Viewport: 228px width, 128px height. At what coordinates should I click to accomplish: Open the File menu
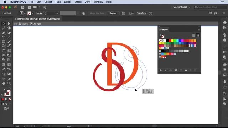(31, 2)
